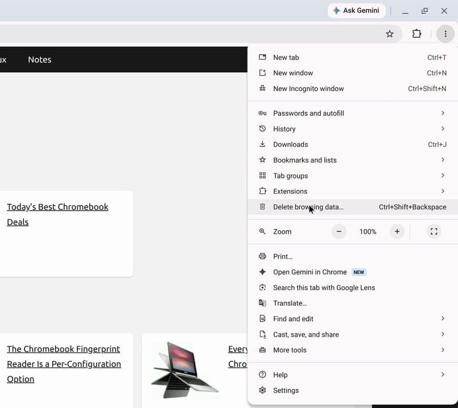Image resolution: width=458 pixels, height=408 pixels.
Task: Click the New window icon
Action: pos(262,73)
